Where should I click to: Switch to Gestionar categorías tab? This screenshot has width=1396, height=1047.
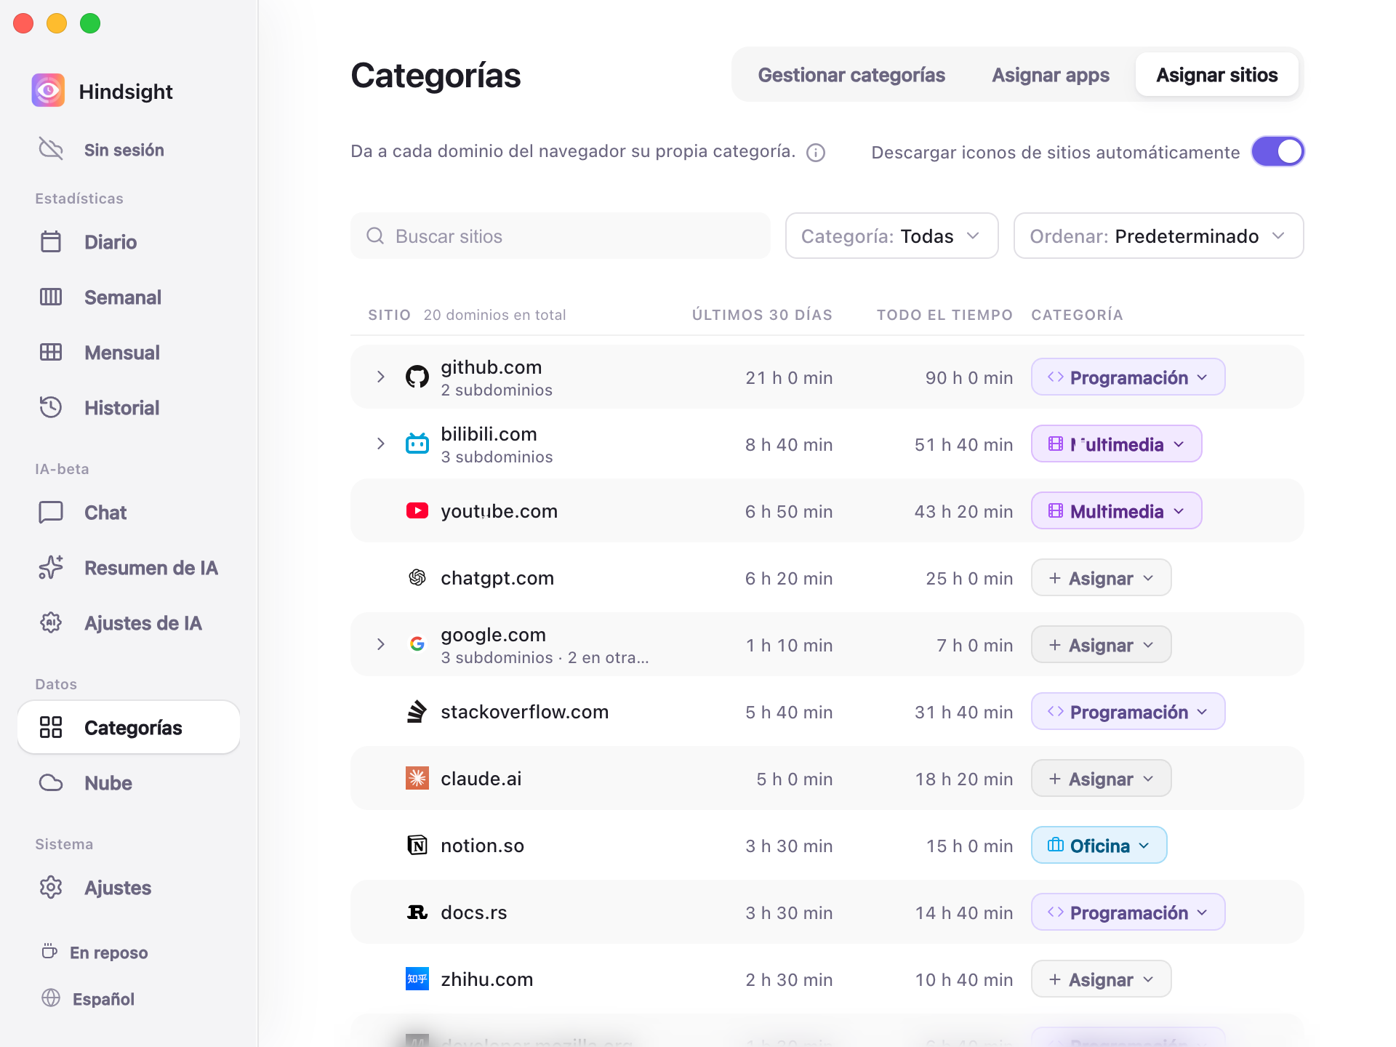pos(851,74)
